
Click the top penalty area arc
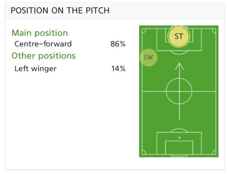179,52
